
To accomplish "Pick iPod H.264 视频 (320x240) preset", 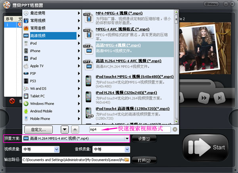I will pyautogui.click(x=126, y=93).
